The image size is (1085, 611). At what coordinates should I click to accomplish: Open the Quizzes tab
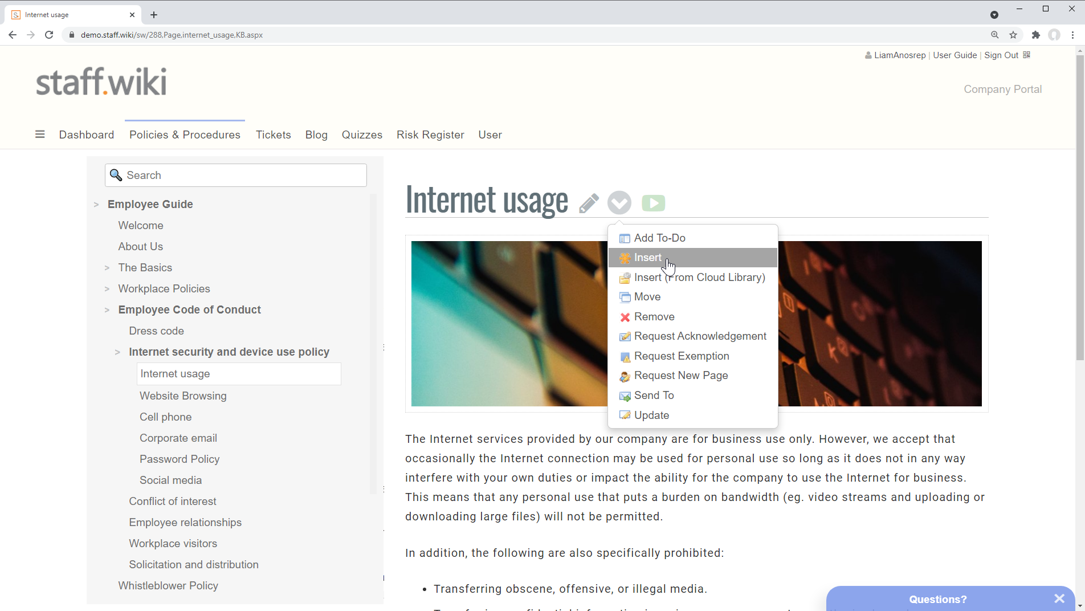362,135
